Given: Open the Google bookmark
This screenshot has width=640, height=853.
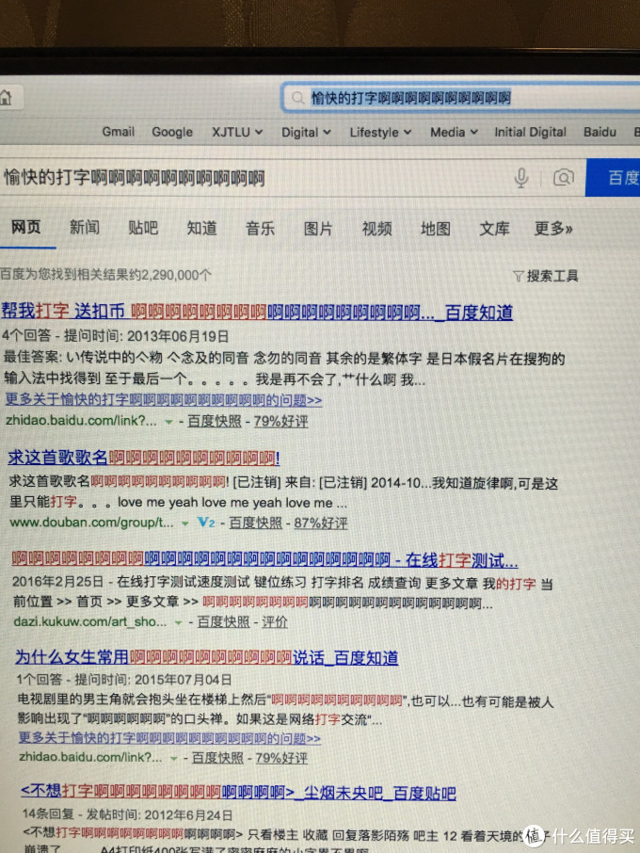Looking at the screenshot, I should pos(172,132).
